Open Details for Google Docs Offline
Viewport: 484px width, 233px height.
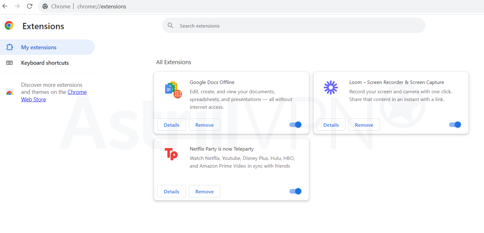tap(171, 125)
